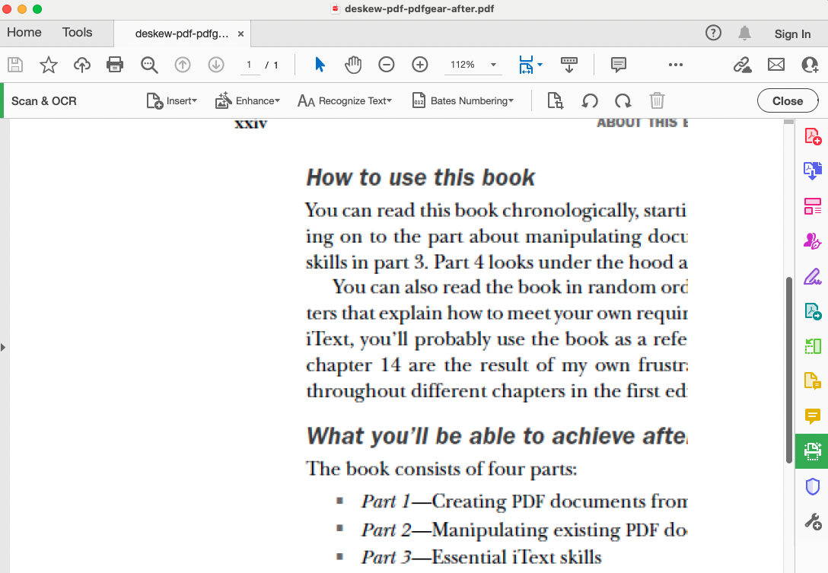Screen dimensions: 828x573
Task: Share a link to the file
Action: coord(743,65)
